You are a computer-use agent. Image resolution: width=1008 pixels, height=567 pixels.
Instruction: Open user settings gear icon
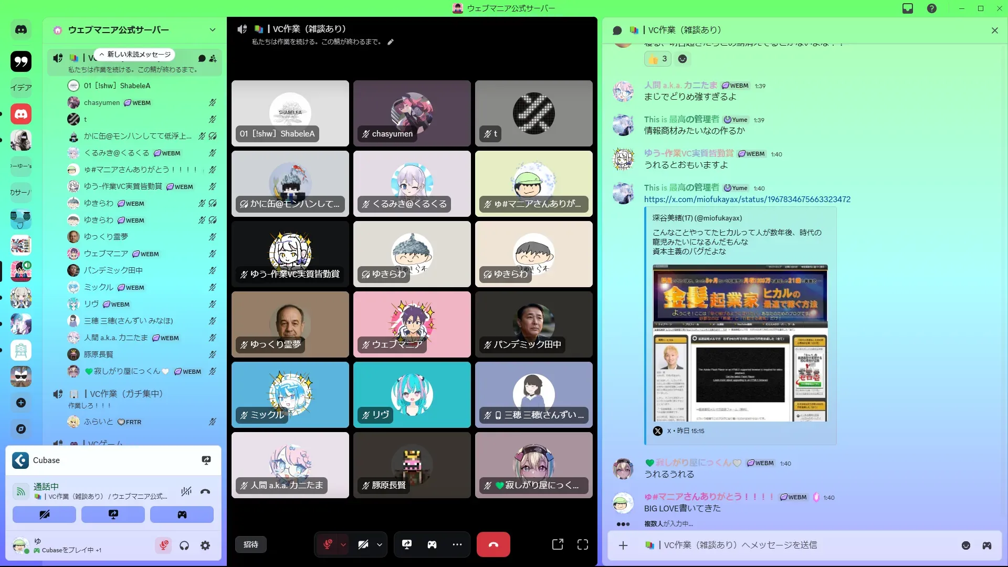click(x=205, y=545)
